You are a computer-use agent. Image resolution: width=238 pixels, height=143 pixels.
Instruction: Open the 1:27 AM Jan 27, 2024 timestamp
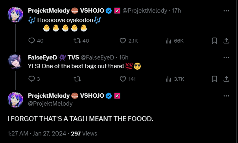point(37,134)
